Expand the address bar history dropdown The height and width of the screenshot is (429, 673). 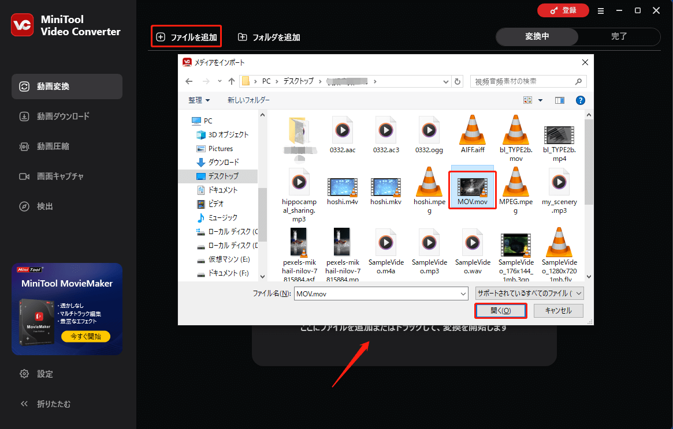pos(445,81)
